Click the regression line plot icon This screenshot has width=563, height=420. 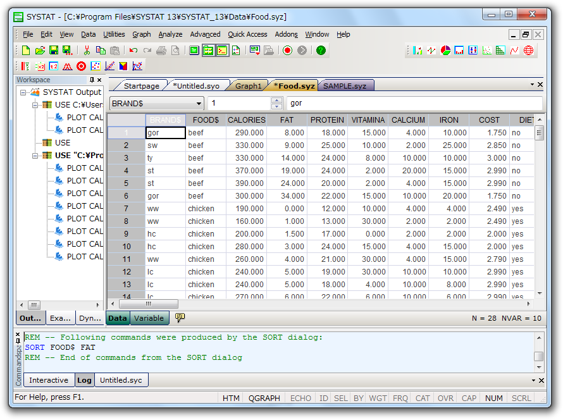[x=109, y=66]
